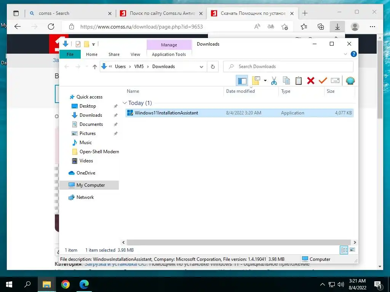Switch to large thumbnails view icon
The height and width of the screenshot is (292, 390).
click(352, 250)
